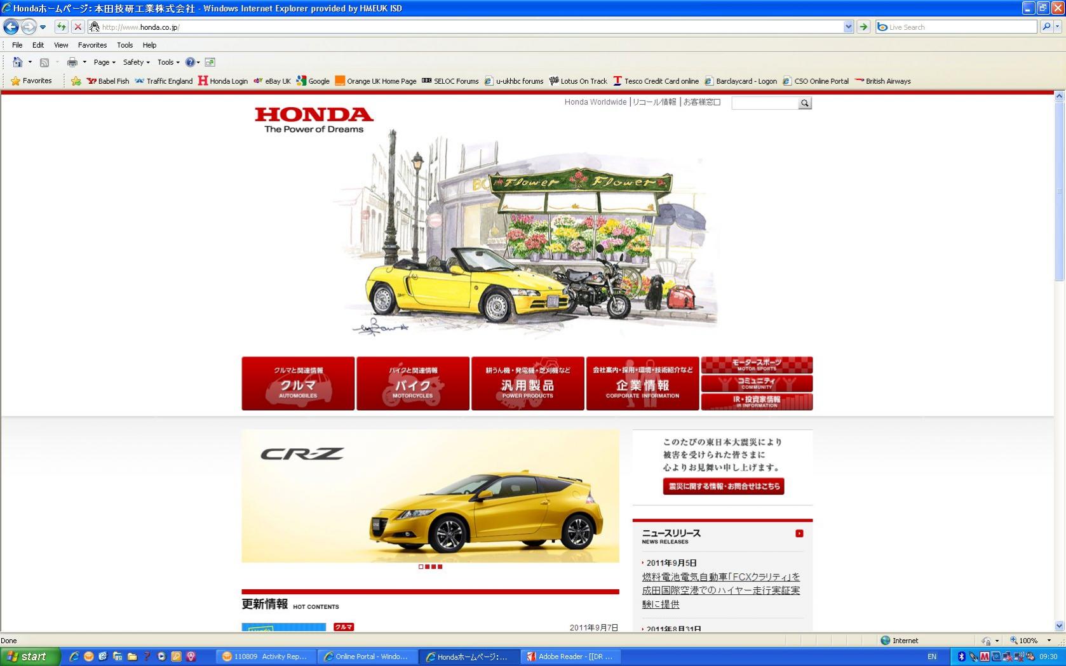Click the Print icon in the command bar

(x=72, y=62)
